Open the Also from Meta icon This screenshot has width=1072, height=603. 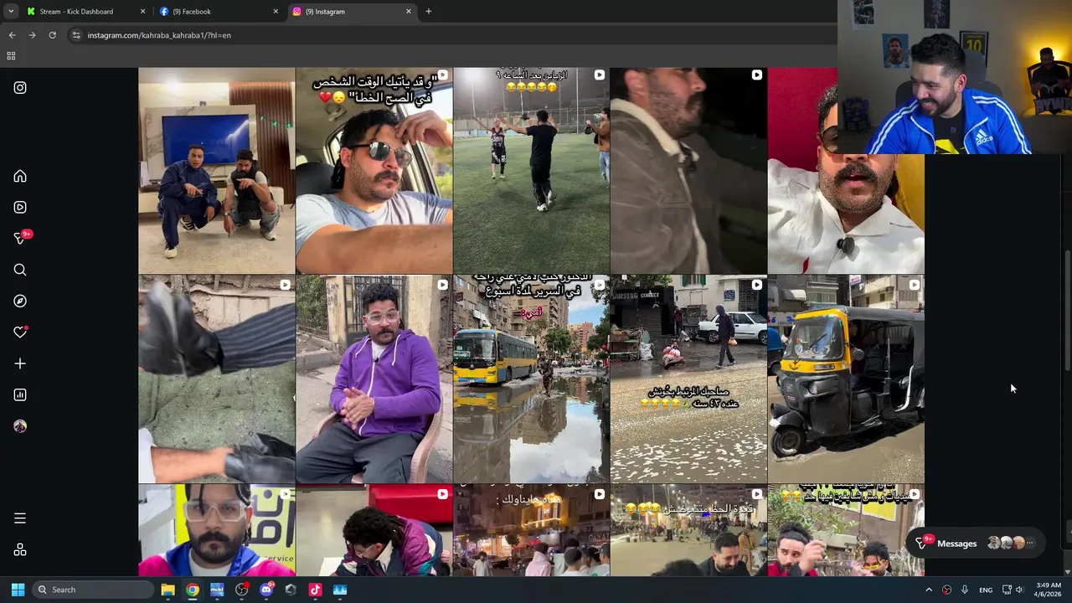[x=20, y=549]
